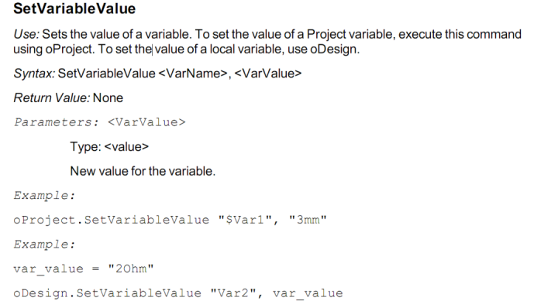Image resolution: width=558 pixels, height=301 pixels.
Task: Click 'oDesign.SetVariableValue' in the last line
Action: [x=108, y=293]
